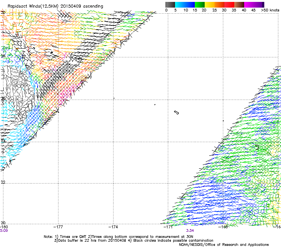Select the gray 0-5 knots legend swatch
Viewport: 281px width, 247px height.
point(170,5)
